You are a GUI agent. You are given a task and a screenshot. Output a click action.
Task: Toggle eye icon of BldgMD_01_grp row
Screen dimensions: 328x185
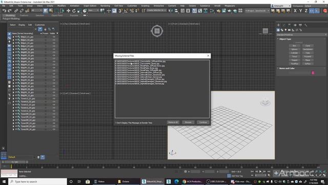point(16,49)
